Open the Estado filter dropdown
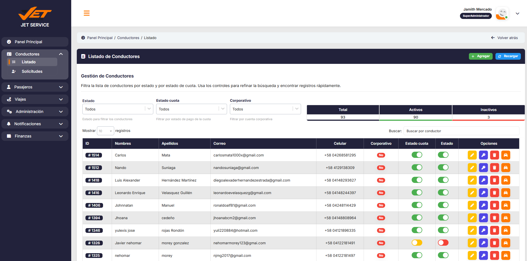Screen dimensions: 527x261 point(118,109)
